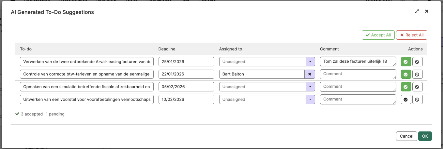Close the AI Generated To-Do Suggestions dialog
The image size is (443, 149).
[x=427, y=11]
